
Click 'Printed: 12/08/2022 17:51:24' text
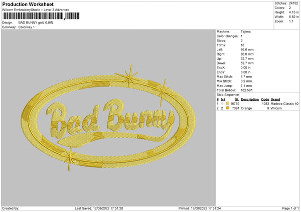[x=200, y=208]
